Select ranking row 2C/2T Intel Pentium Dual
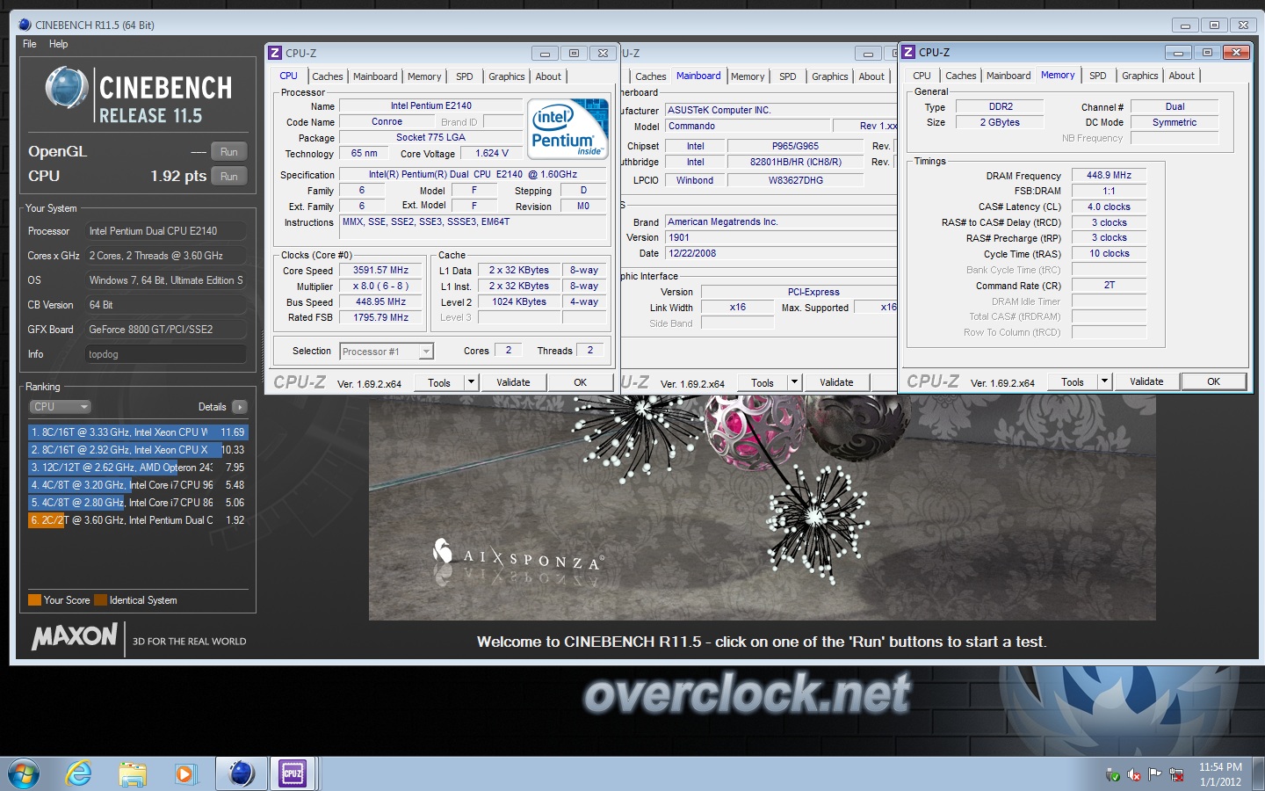This screenshot has width=1265, height=791. coord(138,520)
